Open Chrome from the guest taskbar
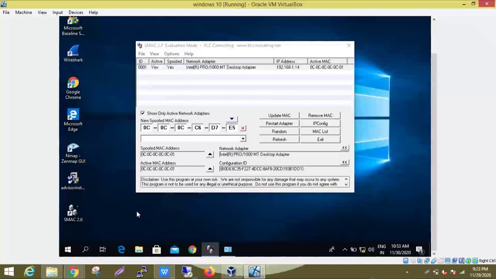 tap(192, 250)
